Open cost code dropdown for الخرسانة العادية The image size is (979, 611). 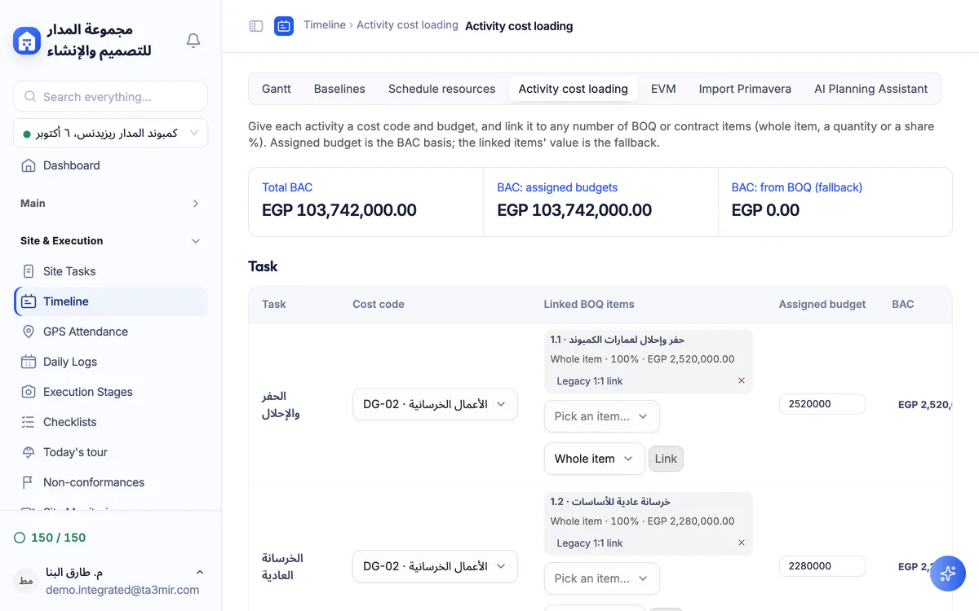pos(435,566)
